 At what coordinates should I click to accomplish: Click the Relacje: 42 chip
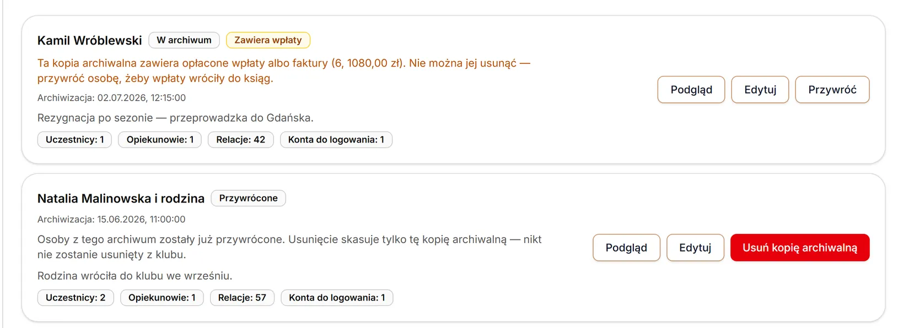pyautogui.click(x=240, y=140)
